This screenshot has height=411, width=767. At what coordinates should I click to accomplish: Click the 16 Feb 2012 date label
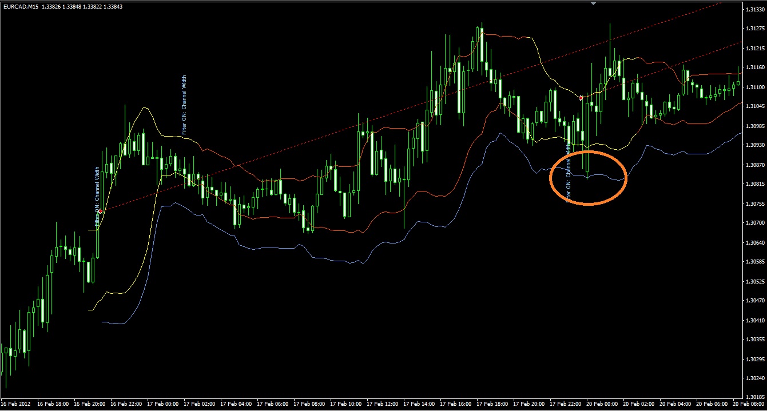15,404
